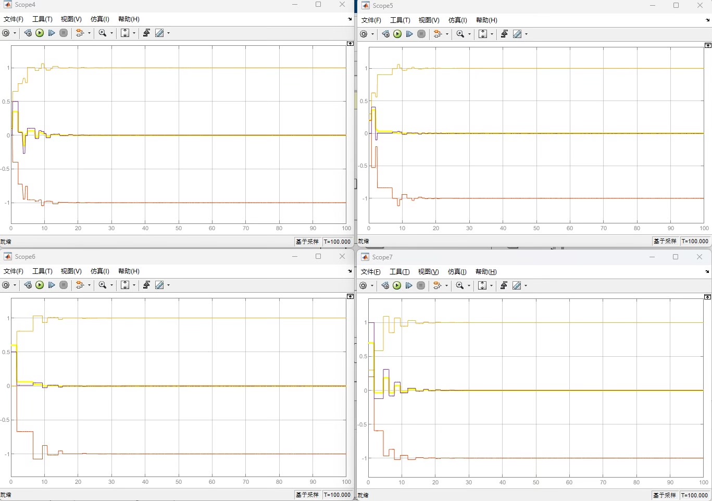The height and width of the screenshot is (501, 712).
Task: Open the 帮助(H) menu in Scope6
Action: 129,271
